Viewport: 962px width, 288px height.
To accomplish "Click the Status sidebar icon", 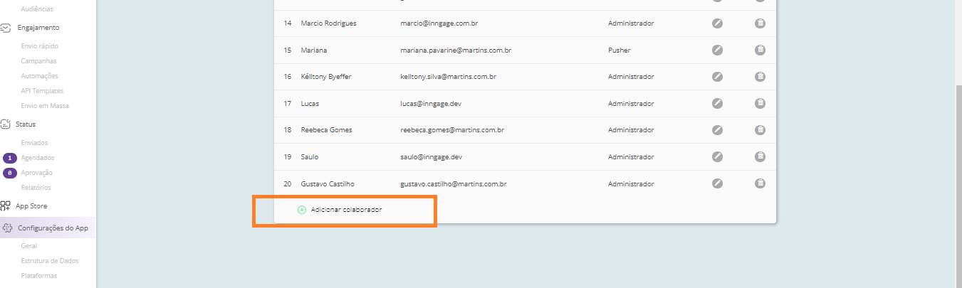I will click(6, 124).
